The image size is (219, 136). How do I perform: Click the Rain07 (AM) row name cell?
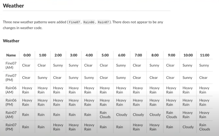click(11, 115)
